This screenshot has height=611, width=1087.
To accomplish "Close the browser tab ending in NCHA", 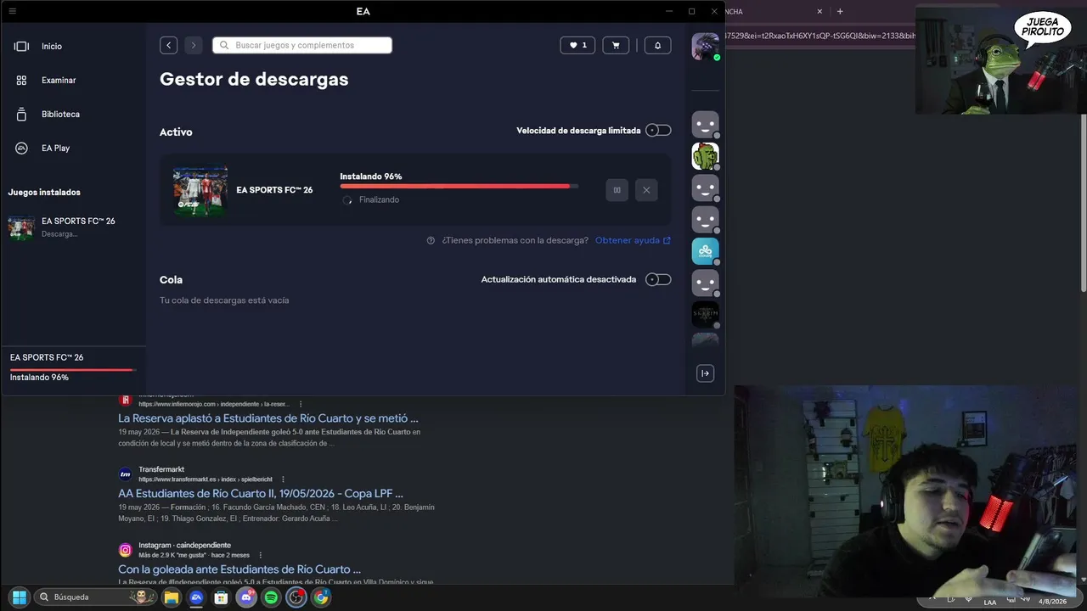I will coord(819,11).
